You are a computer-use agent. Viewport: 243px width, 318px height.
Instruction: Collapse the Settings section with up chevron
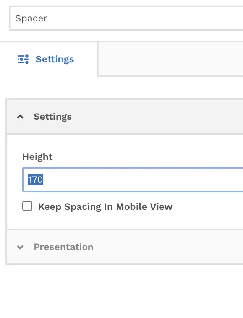coord(20,117)
